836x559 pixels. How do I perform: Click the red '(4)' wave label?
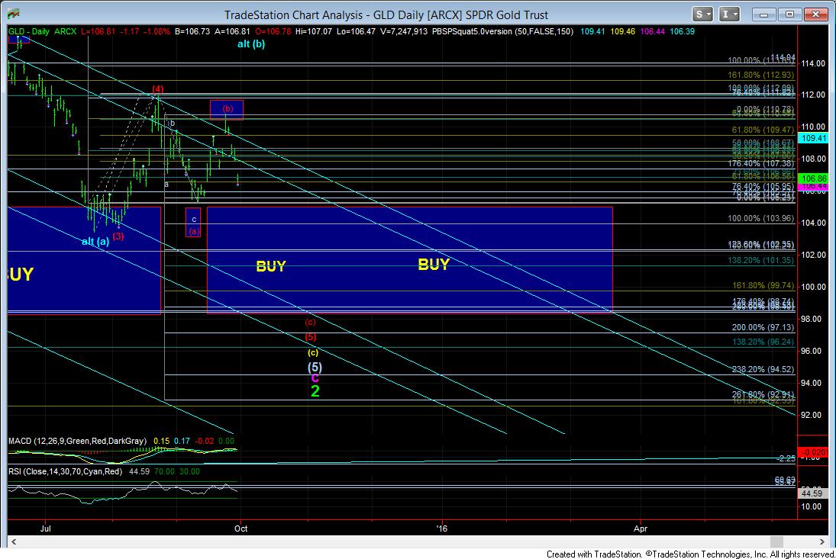click(x=157, y=89)
